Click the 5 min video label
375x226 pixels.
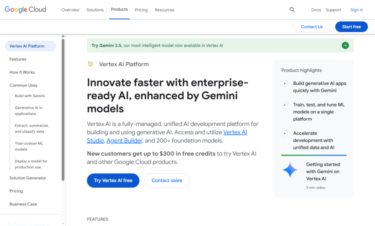click(316, 188)
